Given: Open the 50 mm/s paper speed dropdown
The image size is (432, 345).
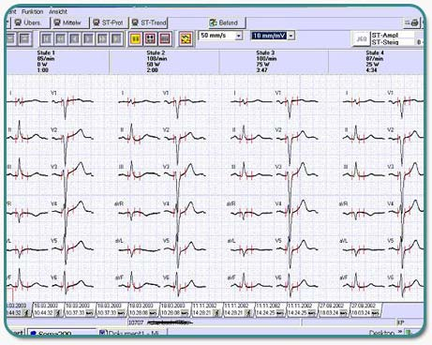Looking at the screenshot, I should tap(221, 36).
